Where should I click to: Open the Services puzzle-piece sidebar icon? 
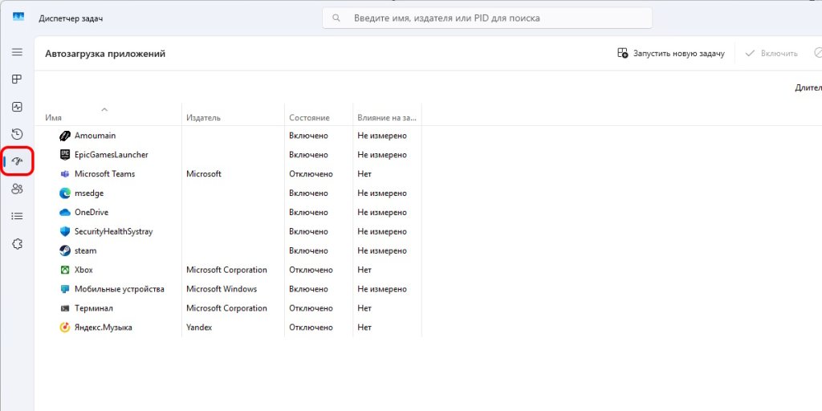point(18,244)
